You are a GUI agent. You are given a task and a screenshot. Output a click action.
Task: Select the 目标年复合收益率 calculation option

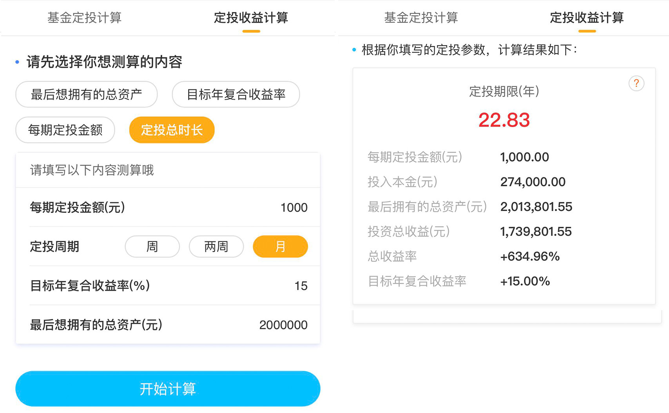(x=236, y=94)
